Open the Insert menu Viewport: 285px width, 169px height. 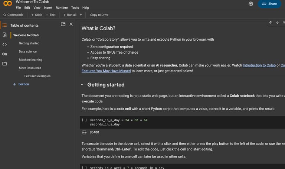point(48,8)
